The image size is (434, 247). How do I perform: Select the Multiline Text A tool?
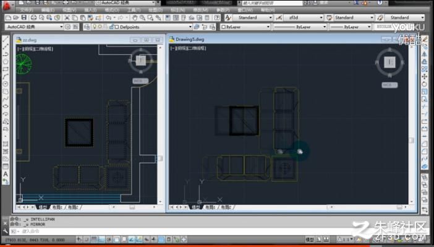tap(6, 174)
